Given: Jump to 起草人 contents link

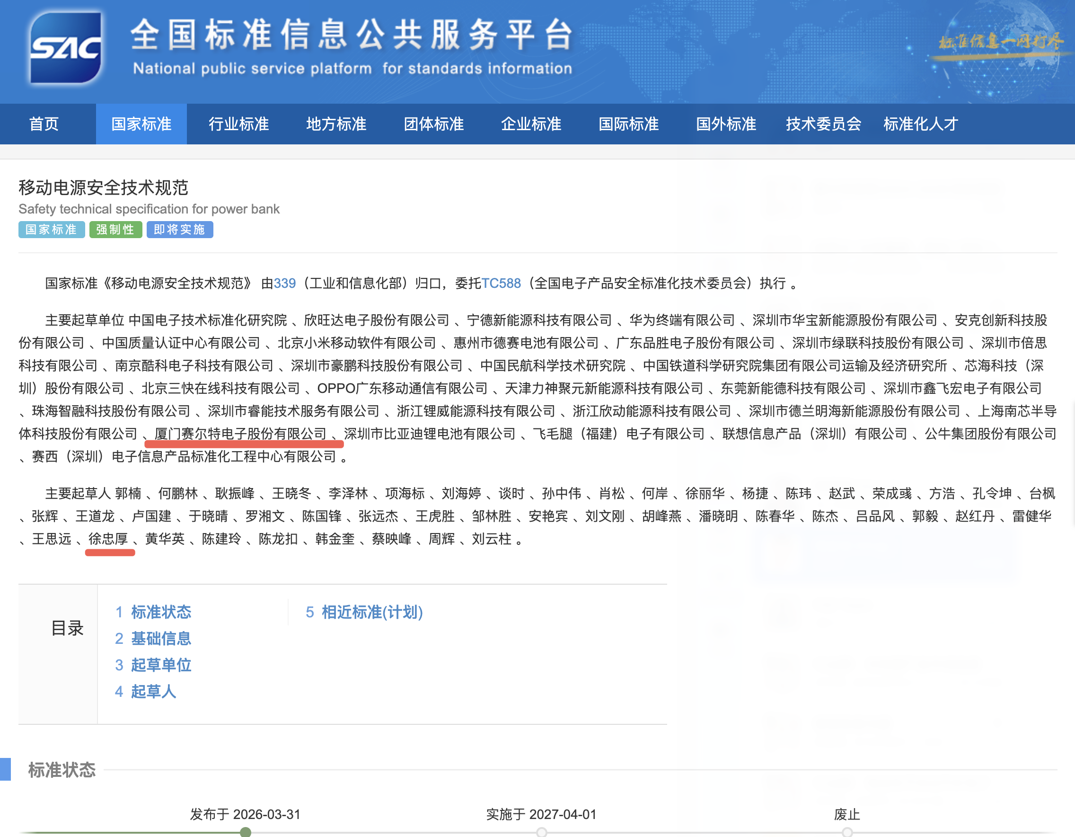Looking at the screenshot, I should click(x=153, y=692).
